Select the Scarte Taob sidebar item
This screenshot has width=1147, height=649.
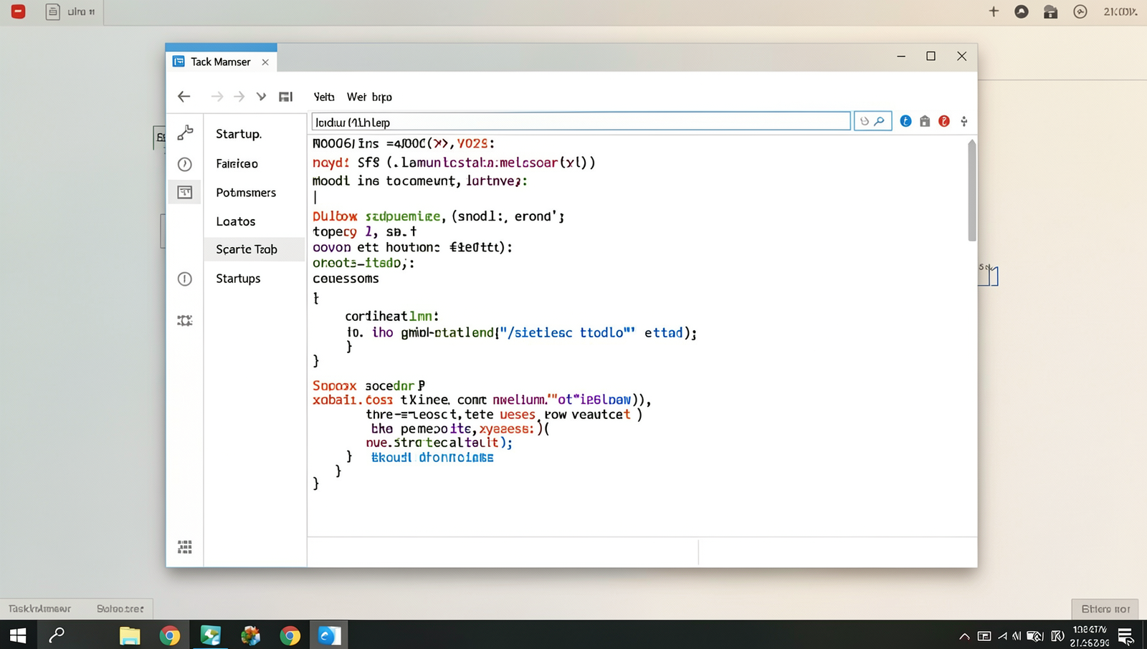point(255,249)
